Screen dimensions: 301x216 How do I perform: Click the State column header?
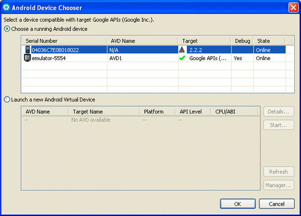click(x=269, y=41)
